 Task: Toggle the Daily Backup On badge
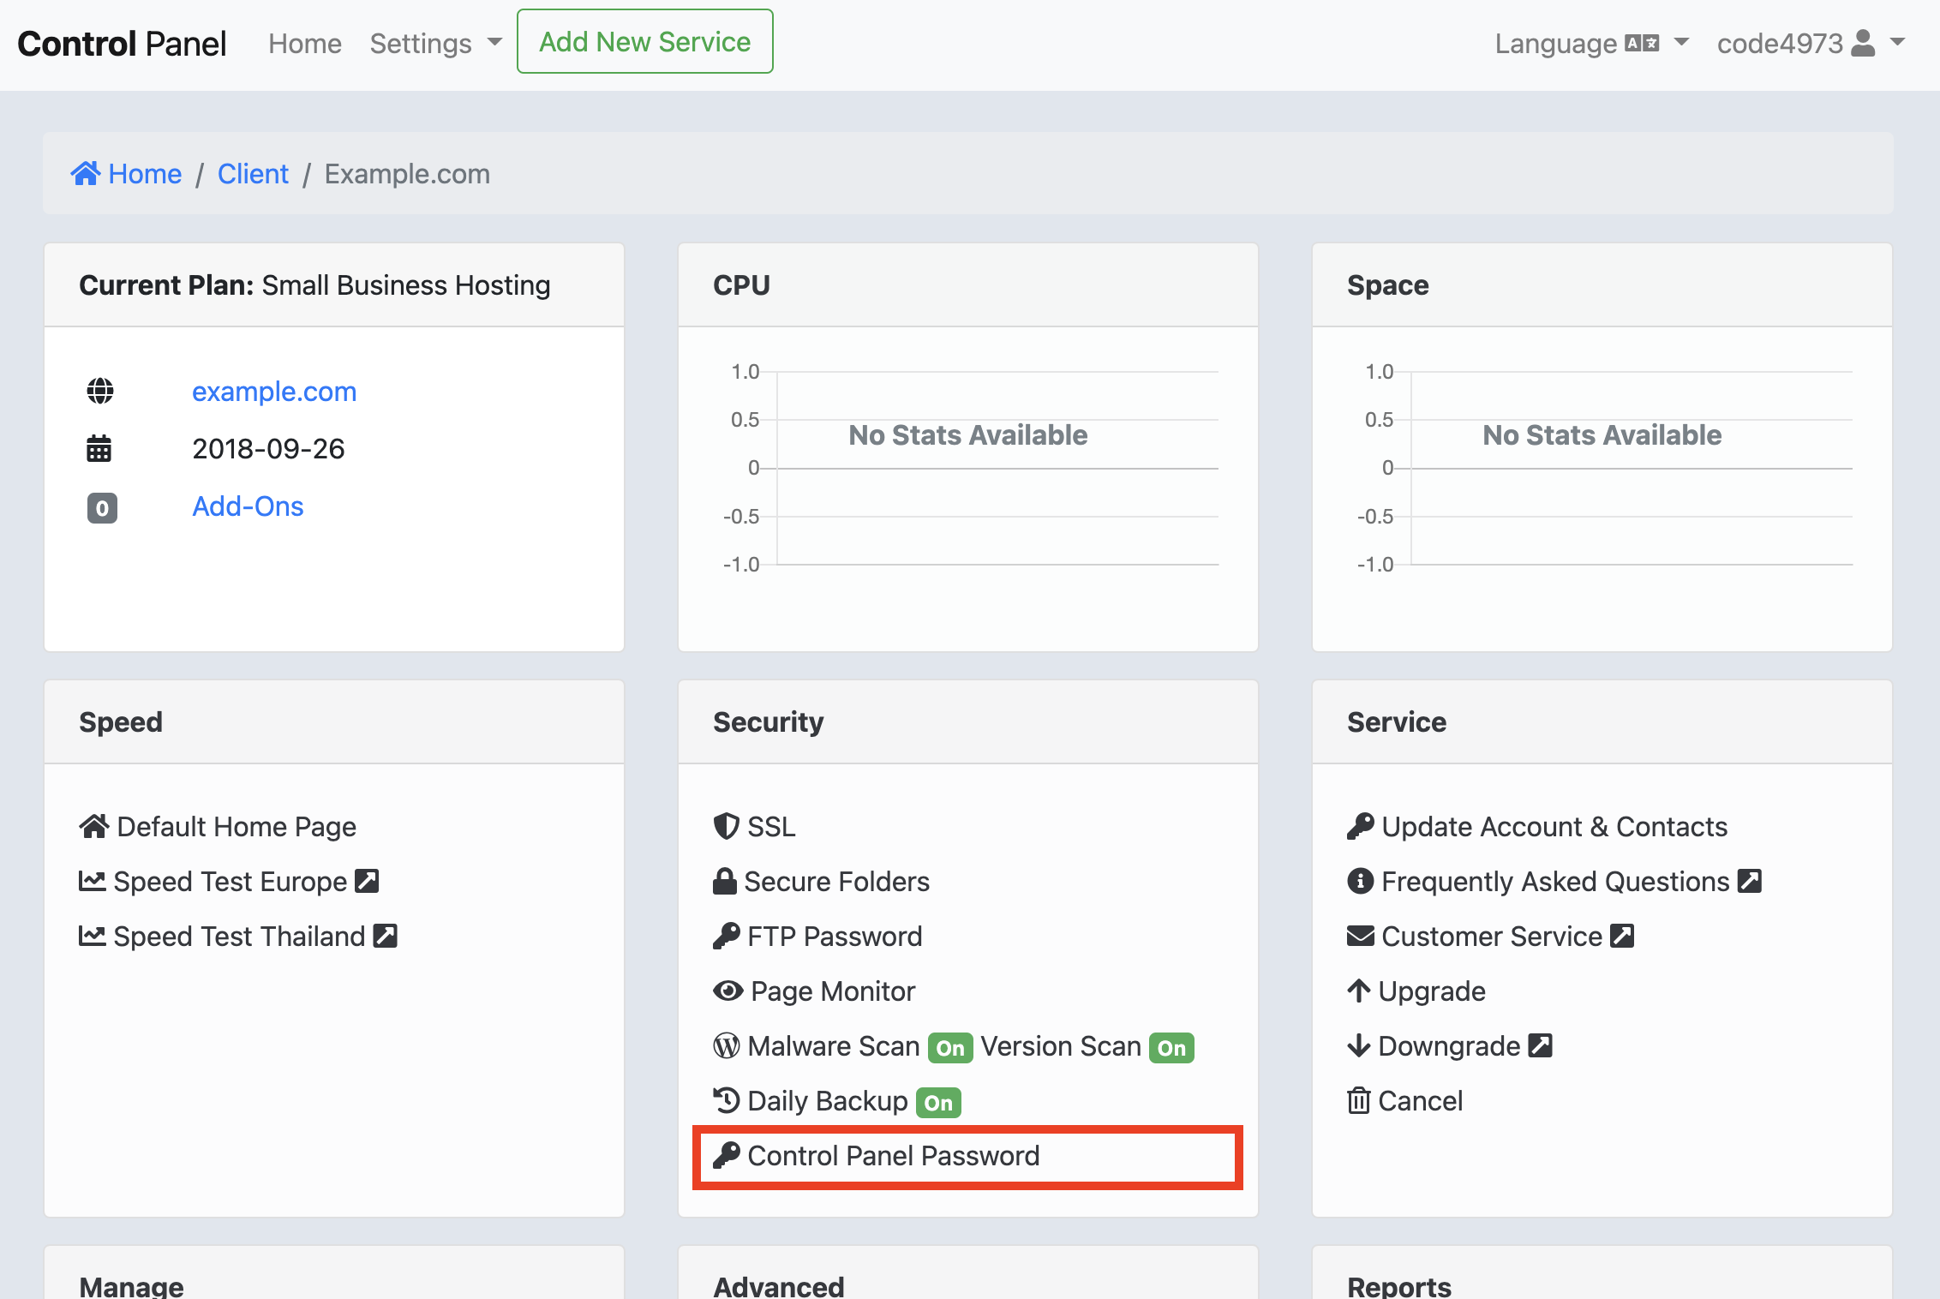[x=938, y=1103]
